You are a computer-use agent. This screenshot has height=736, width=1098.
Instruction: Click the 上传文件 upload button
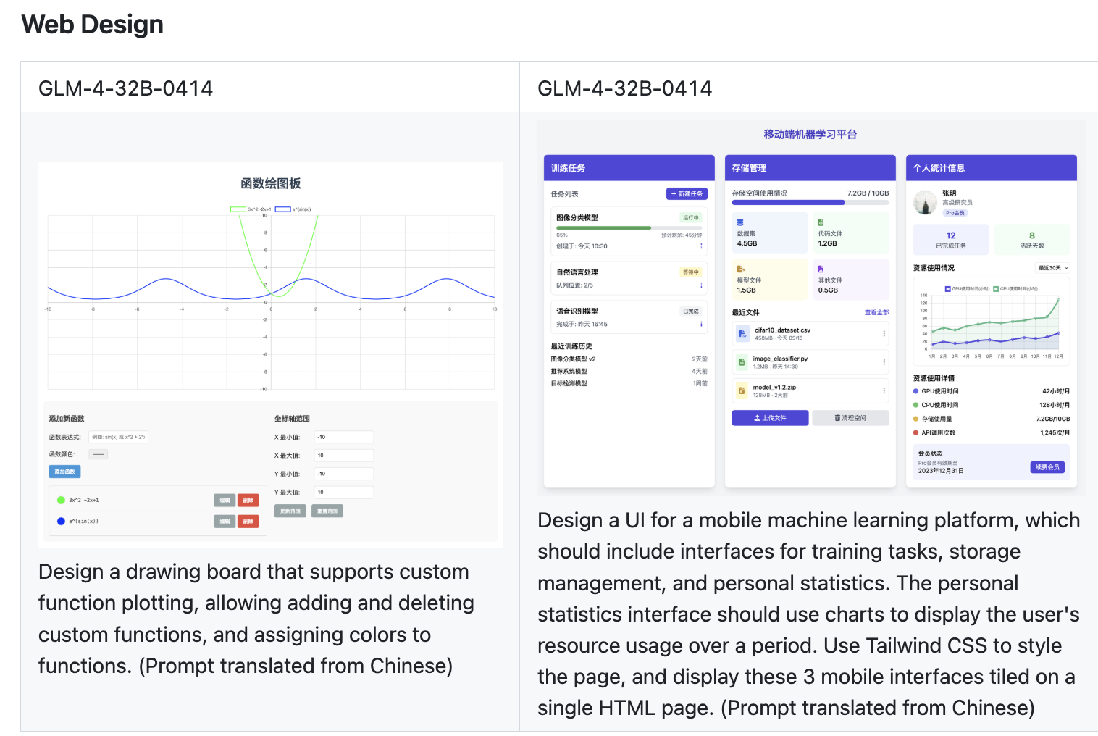pos(770,418)
